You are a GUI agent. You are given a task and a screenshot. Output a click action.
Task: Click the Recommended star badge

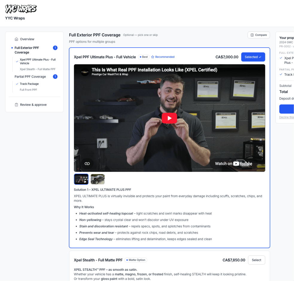[163, 57]
